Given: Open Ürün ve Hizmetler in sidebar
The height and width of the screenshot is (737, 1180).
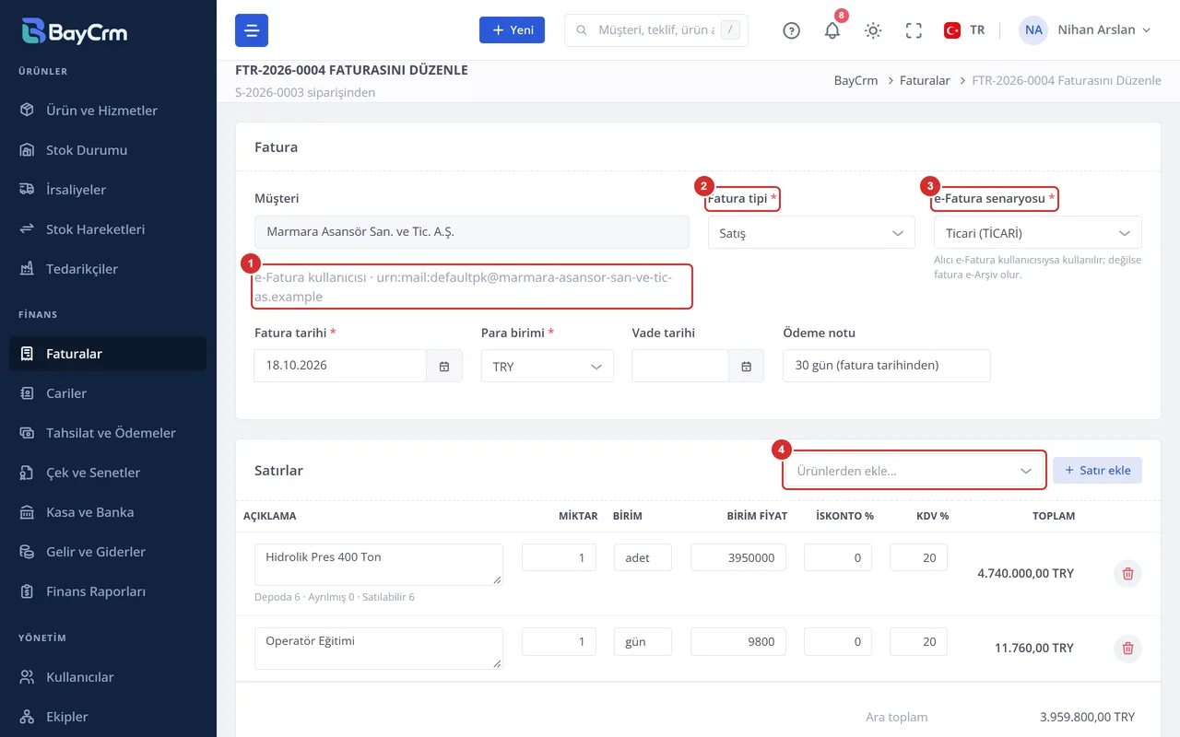Looking at the screenshot, I should [x=108, y=111].
